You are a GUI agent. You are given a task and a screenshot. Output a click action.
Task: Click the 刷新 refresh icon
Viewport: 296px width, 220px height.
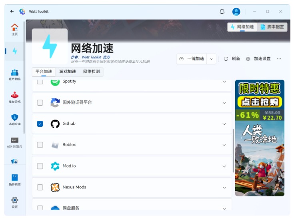pyautogui.click(x=226, y=59)
